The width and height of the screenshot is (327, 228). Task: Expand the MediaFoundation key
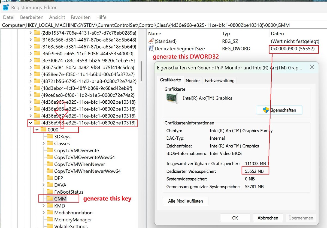point(44,213)
